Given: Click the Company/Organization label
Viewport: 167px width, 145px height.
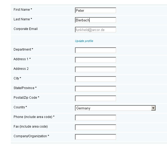Looking at the screenshot, I should (x=31, y=136).
